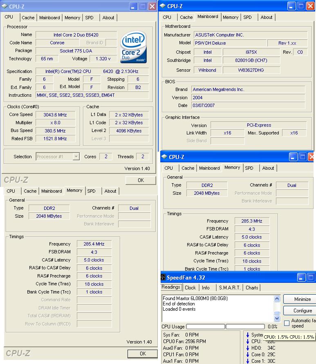
Task: Click the CPU0 Fan: 2596 RPM reading
Action: point(184,341)
